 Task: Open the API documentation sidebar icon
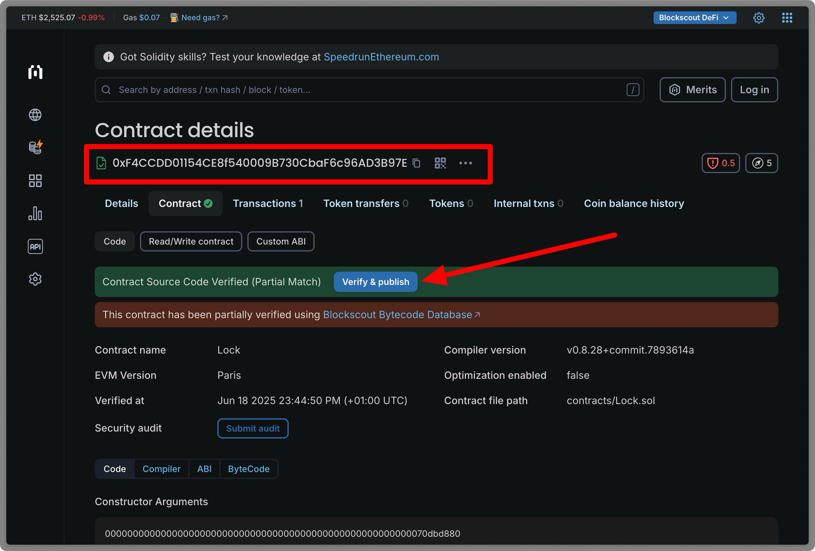[x=35, y=246]
